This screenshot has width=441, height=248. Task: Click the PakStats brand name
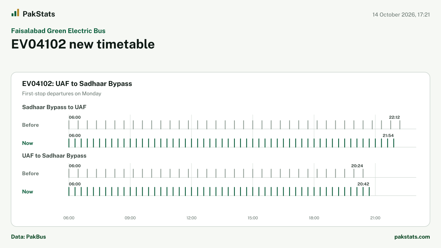39,14
